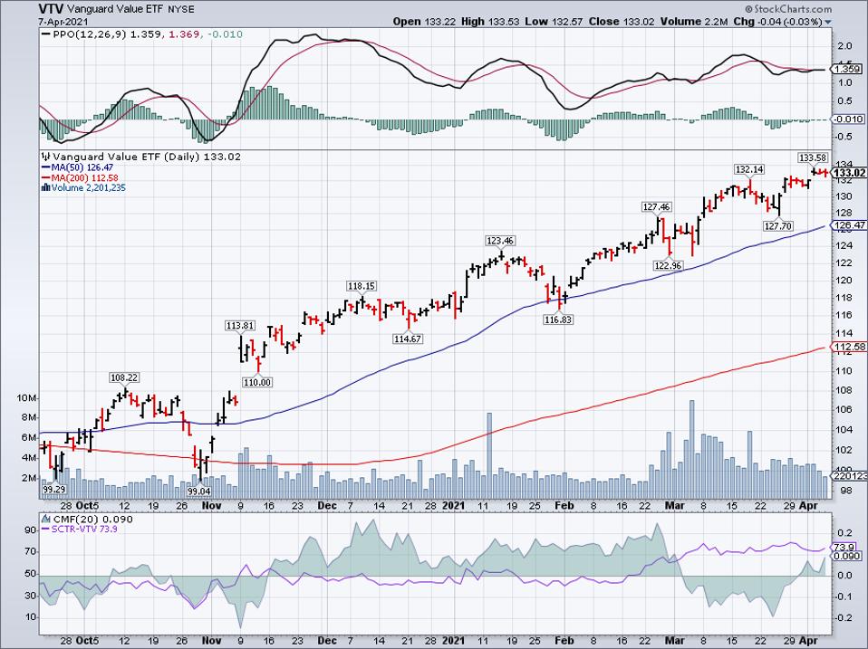Click the 99.29 low price annotation
Viewport: 868px width, 649px height.
pos(54,489)
